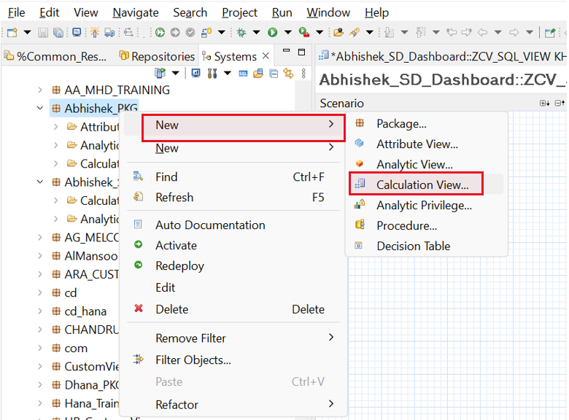The image size is (569, 420).
Task: Click the Decision Table icon
Action: 359,246
